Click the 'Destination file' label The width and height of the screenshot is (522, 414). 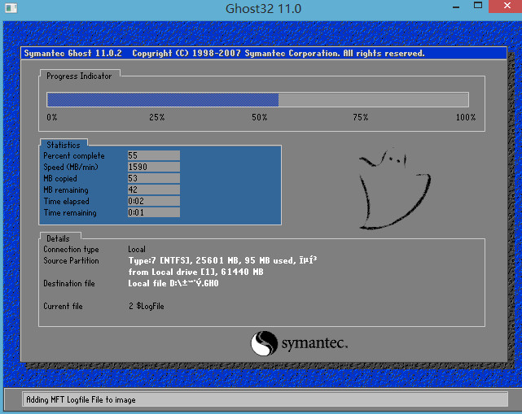tap(69, 284)
